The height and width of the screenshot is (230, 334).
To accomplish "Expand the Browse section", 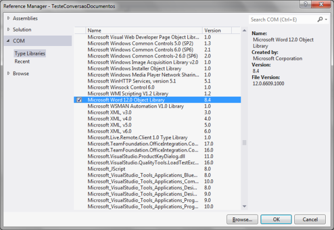I will pos(8,74).
